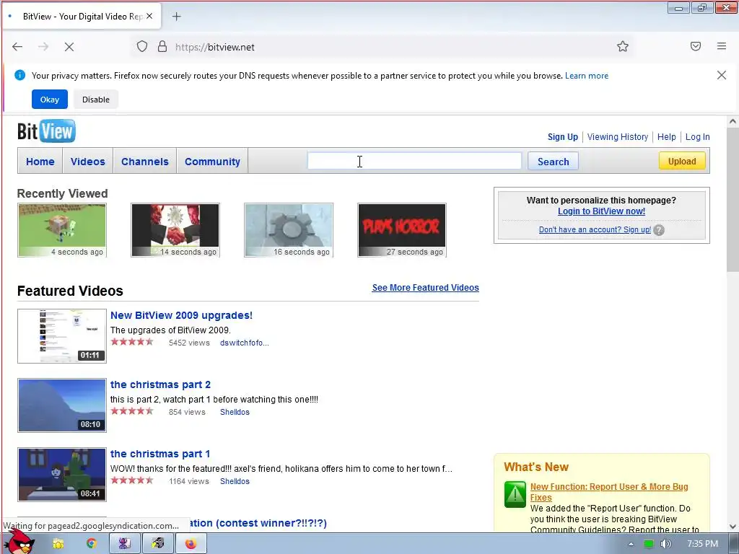Click the help question mark icon beside Sign up
Viewport: 739px width, 554px height.
click(659, 230)
